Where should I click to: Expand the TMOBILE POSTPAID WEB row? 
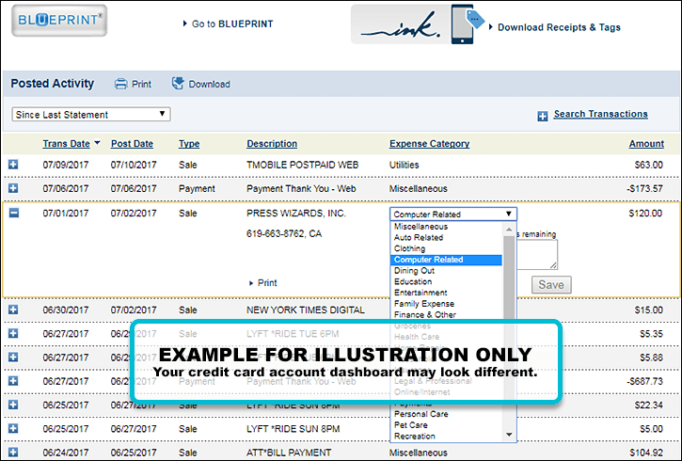tap(13, 165)
